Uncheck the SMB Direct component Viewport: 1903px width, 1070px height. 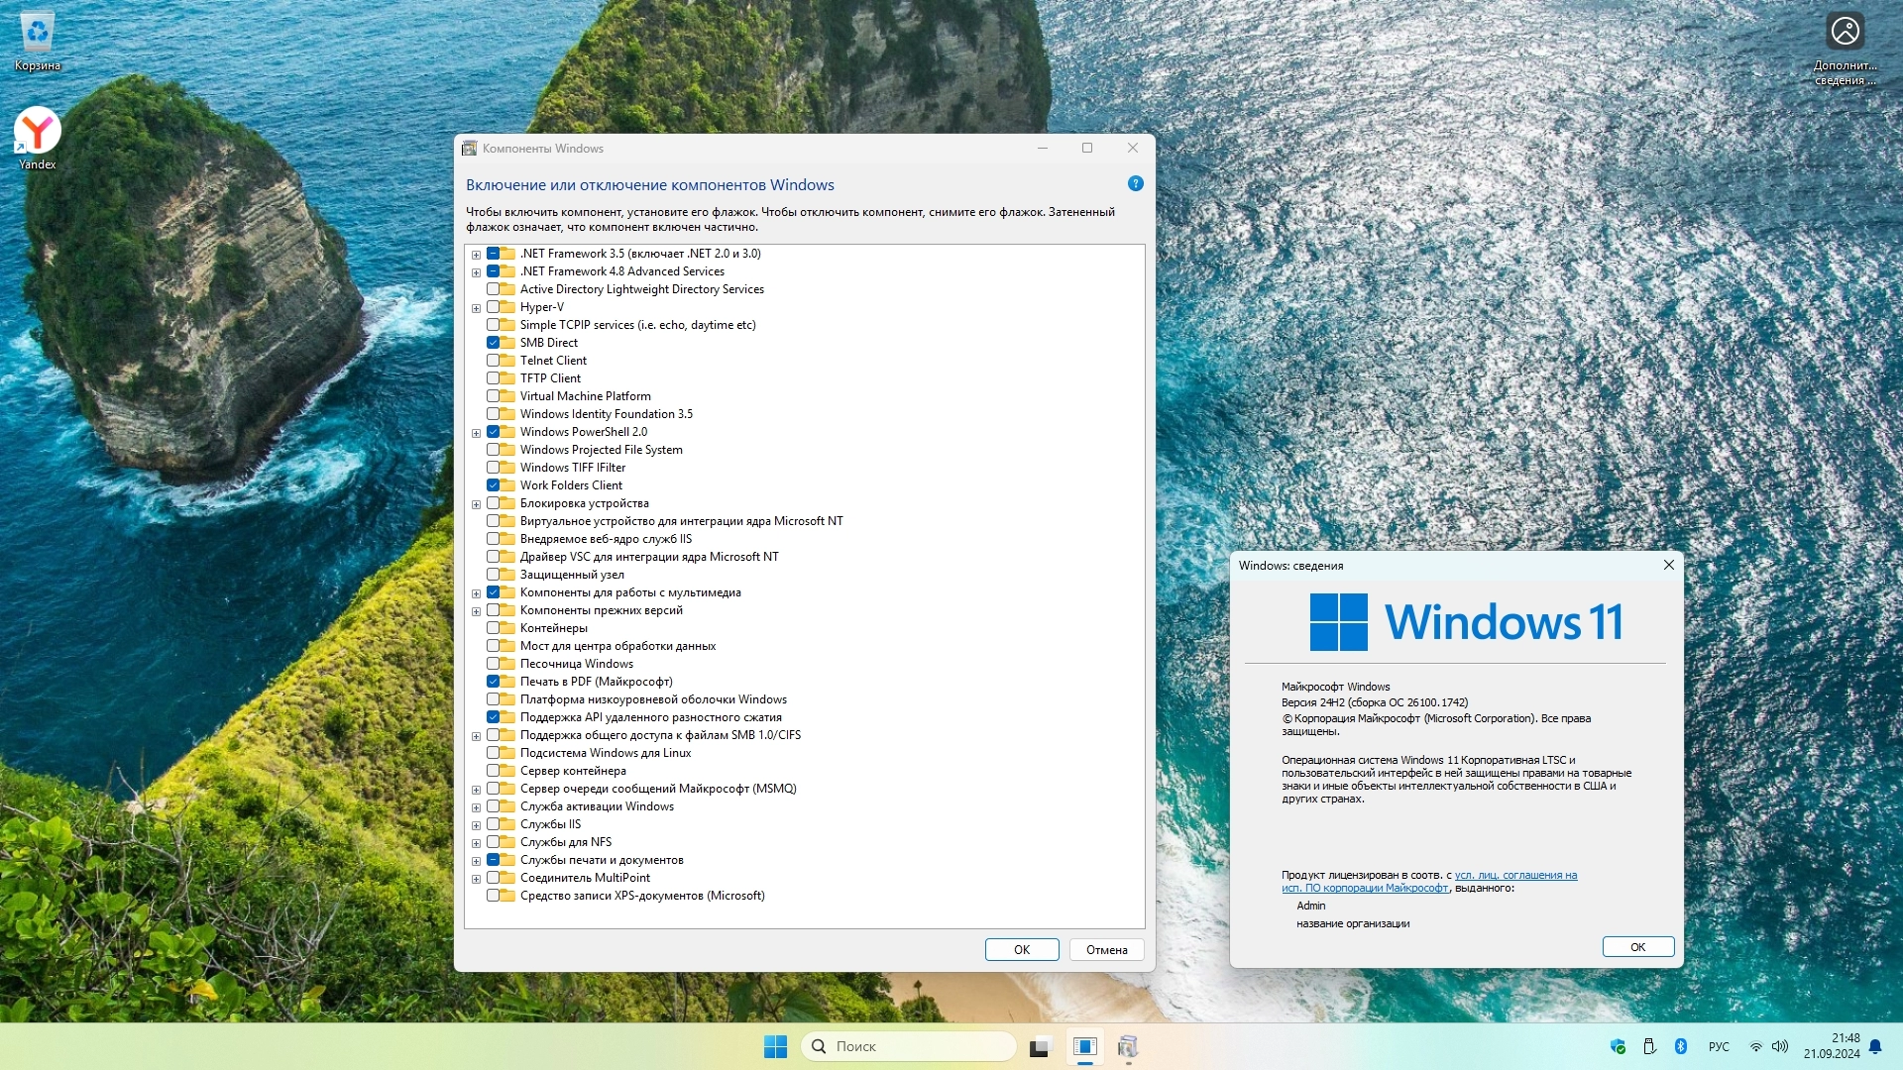tap(493, 343)
